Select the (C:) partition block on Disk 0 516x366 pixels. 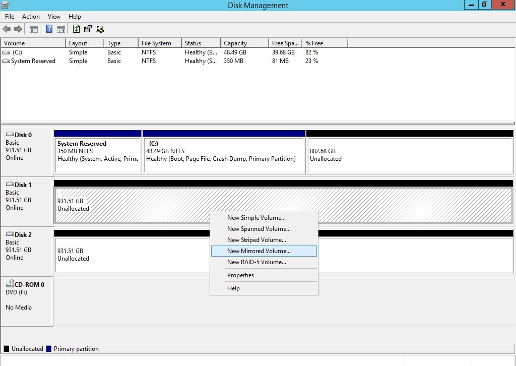[224, 151]
